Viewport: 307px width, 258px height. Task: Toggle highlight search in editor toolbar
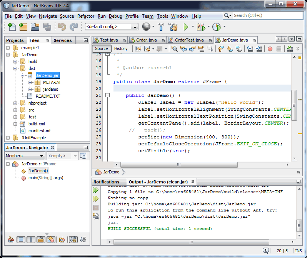point(201,48)
